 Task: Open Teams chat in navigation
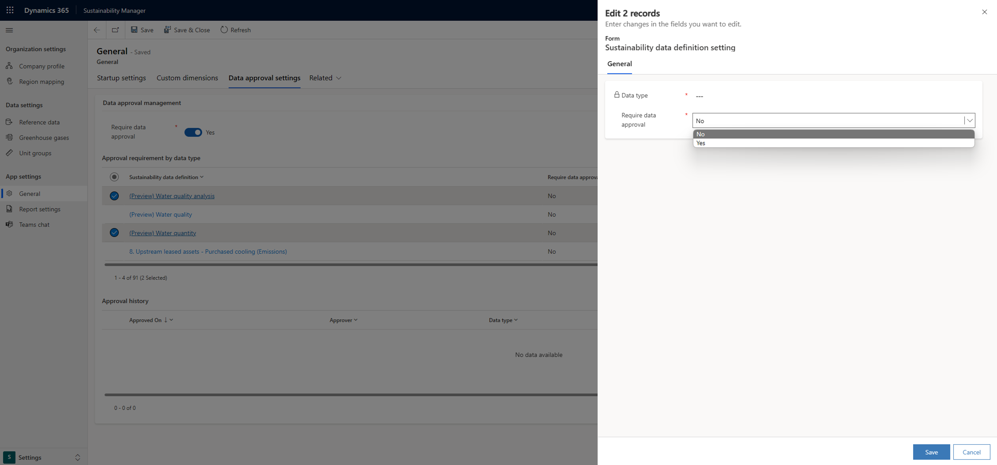(34, 224)
